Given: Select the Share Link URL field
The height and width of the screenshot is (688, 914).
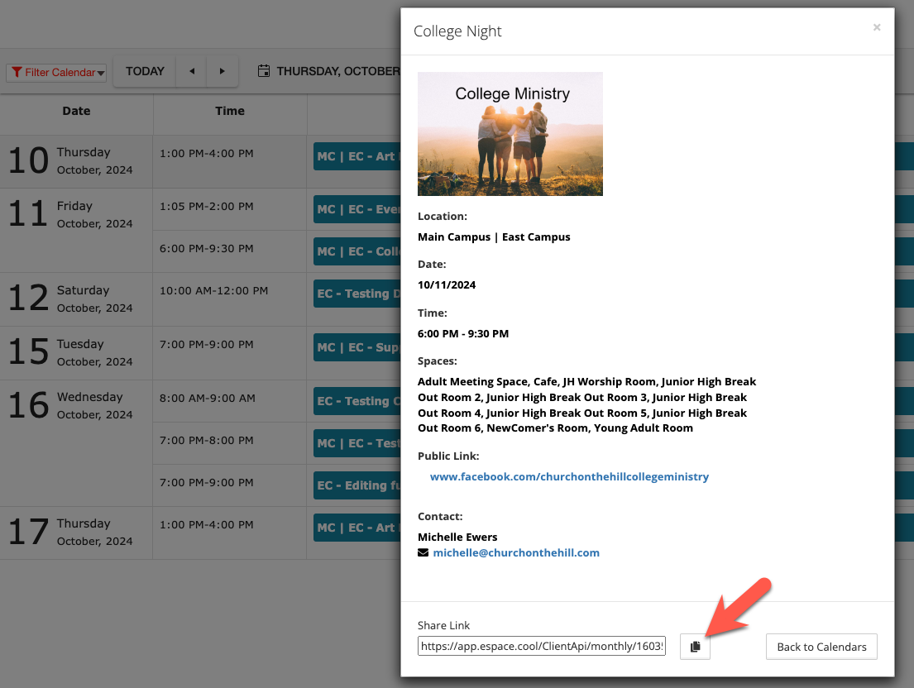Looking at the screenshot, I should point(542,647).
